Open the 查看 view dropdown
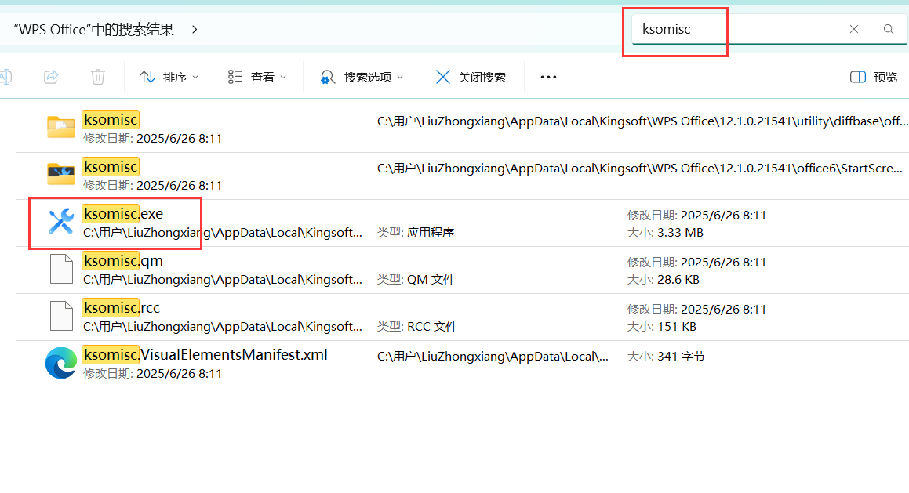Viewport: 909px width, 493px height. pyautogui.click(x=256, y=77)
